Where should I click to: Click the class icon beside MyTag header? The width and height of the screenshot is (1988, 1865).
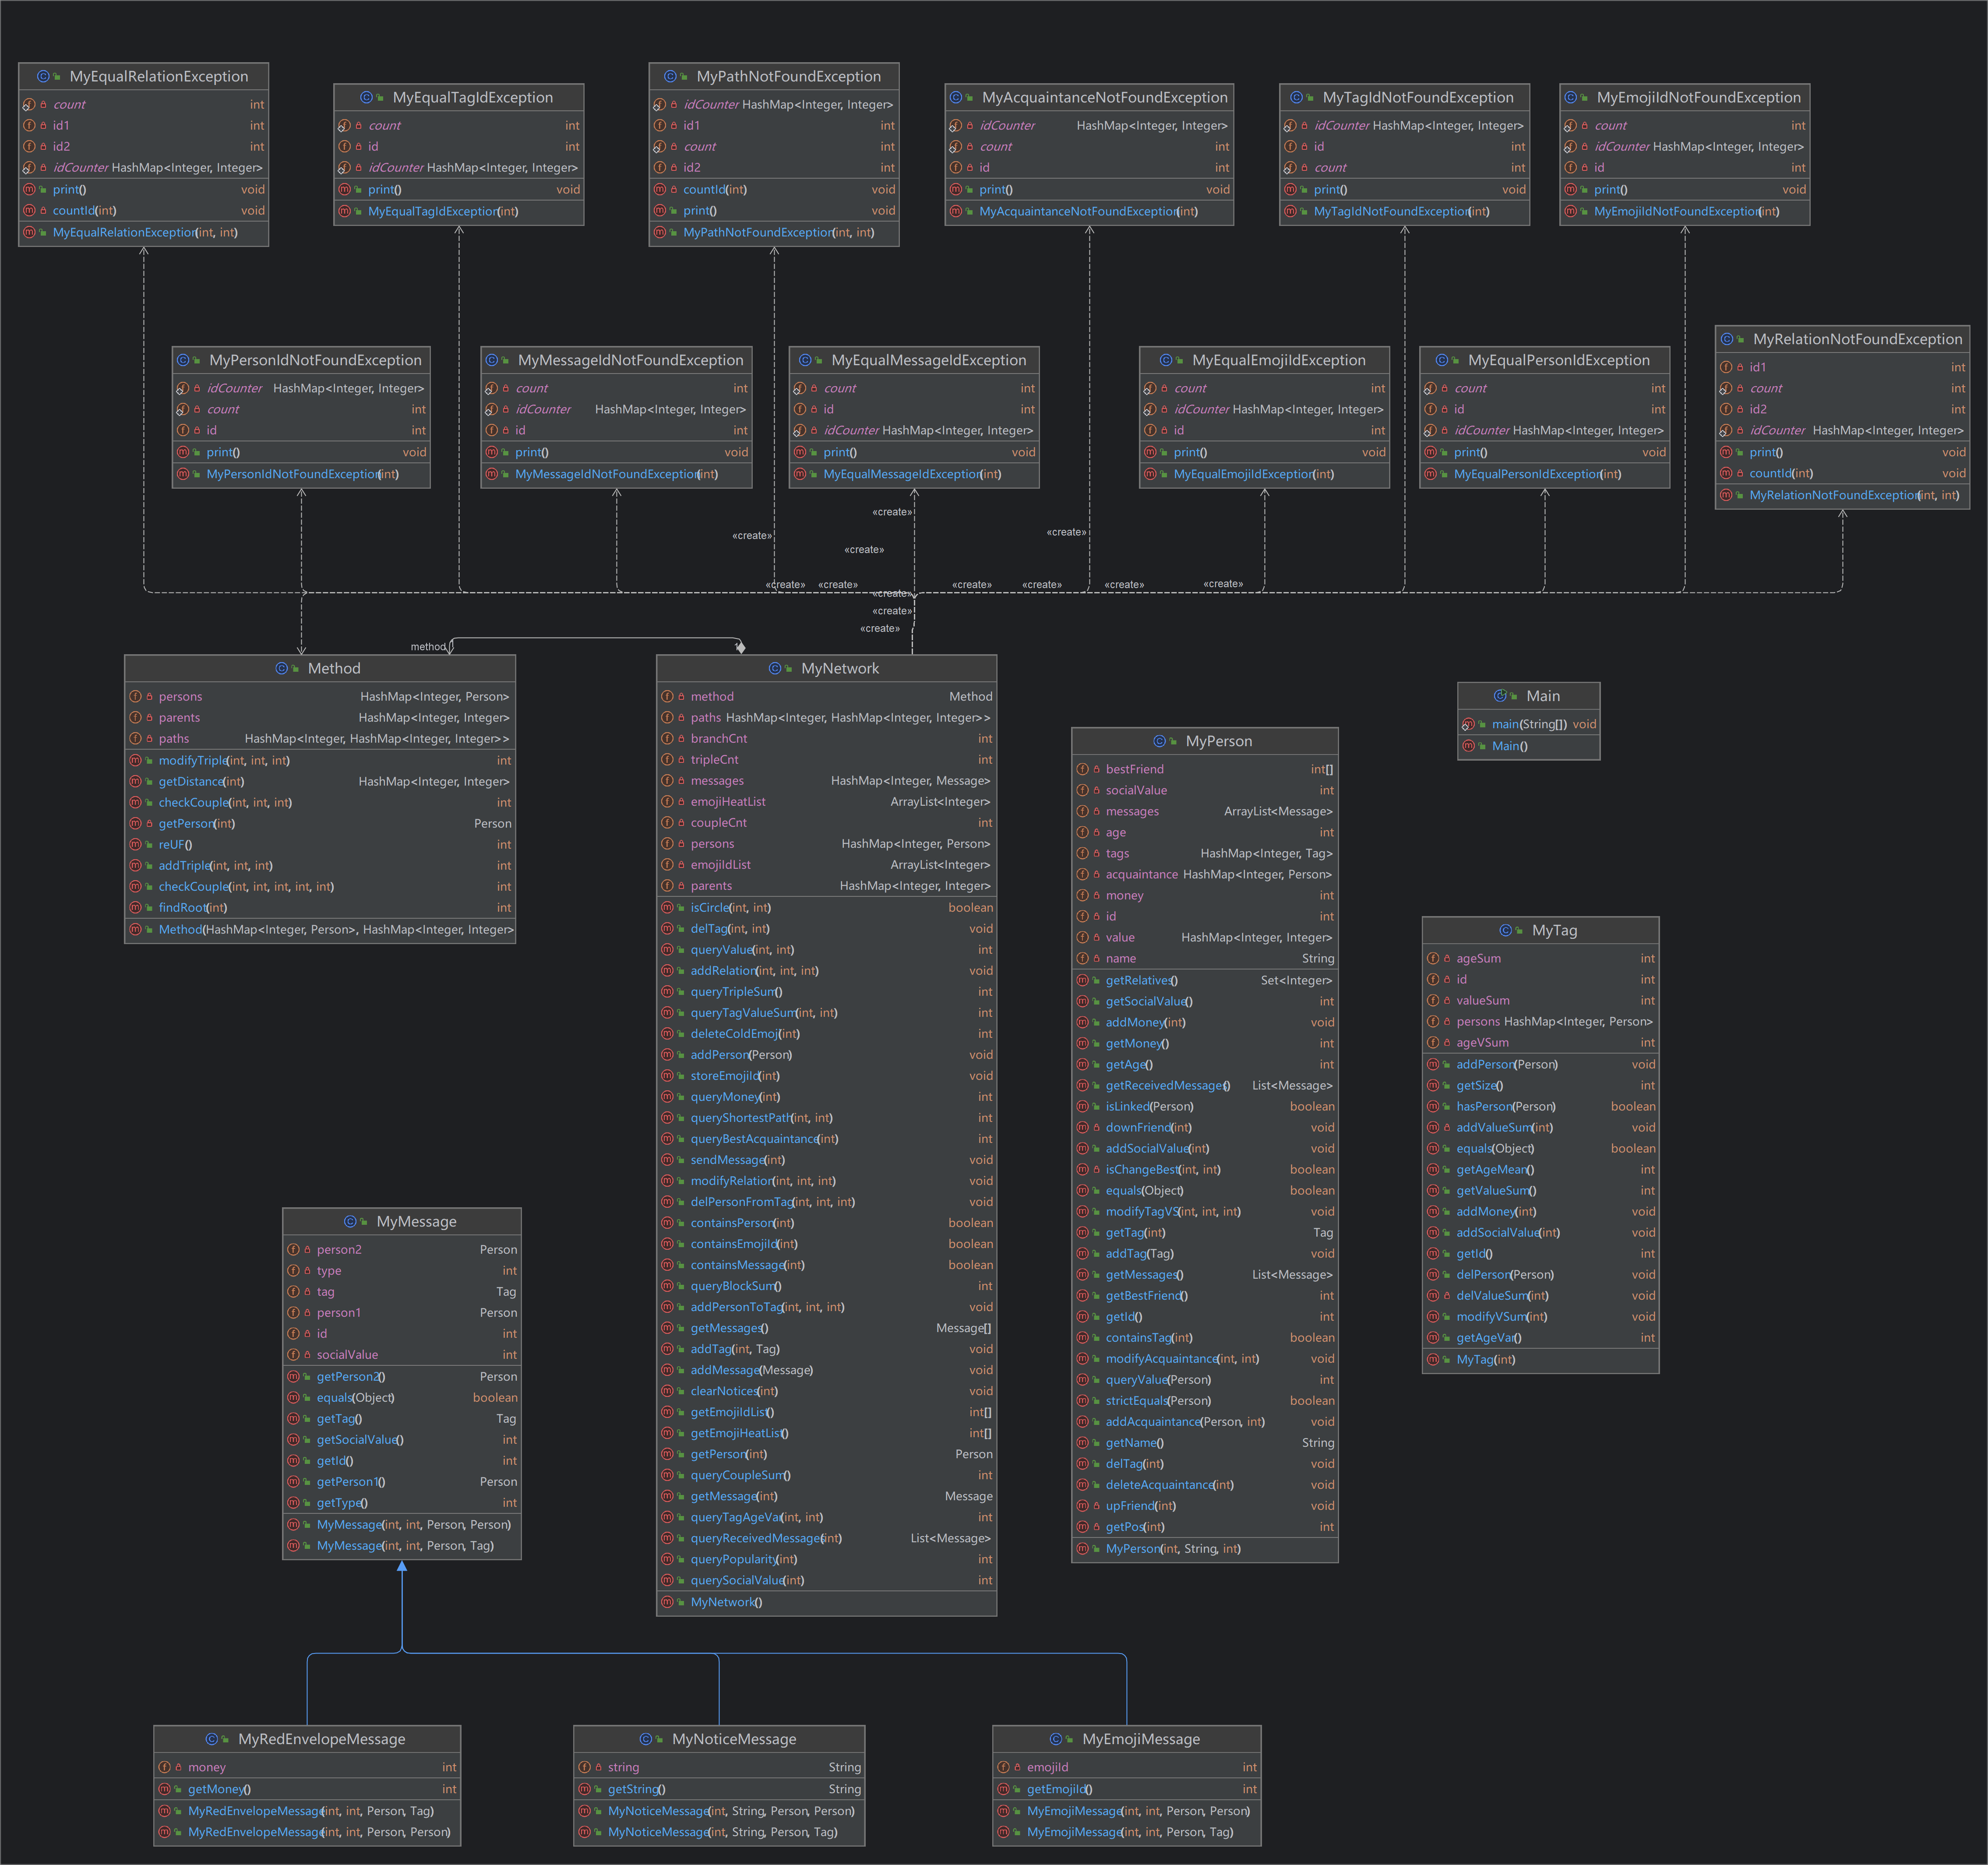pyautogui.click(x=1506, y=930)
